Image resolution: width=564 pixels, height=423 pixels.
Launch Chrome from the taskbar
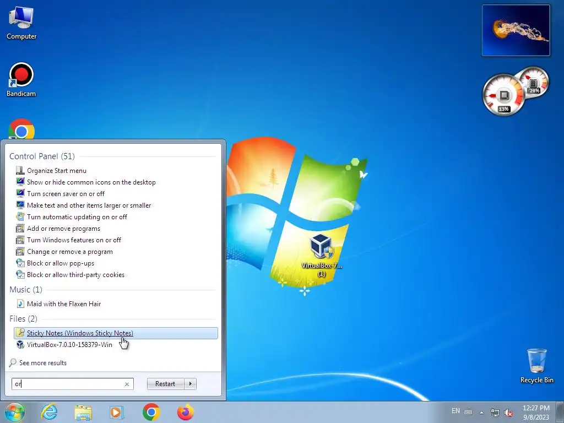[151, 412]
